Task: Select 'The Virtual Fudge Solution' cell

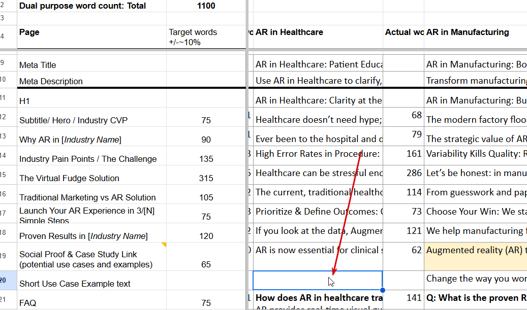Action: pos(92,175)
